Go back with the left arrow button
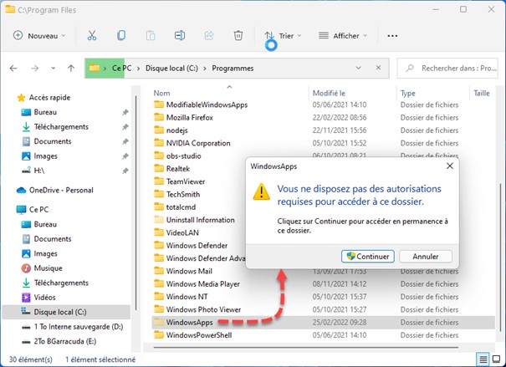 coord(14,68)
